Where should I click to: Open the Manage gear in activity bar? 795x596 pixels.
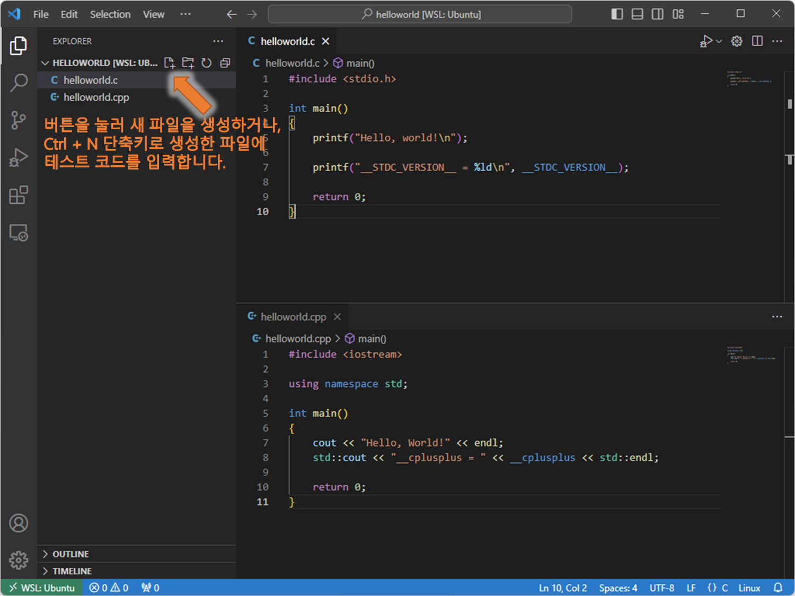19,559
